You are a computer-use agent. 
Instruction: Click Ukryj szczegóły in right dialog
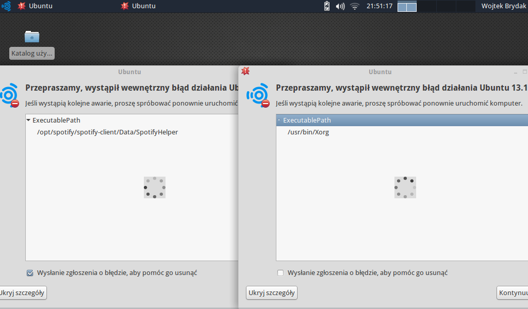pos(272,293)
